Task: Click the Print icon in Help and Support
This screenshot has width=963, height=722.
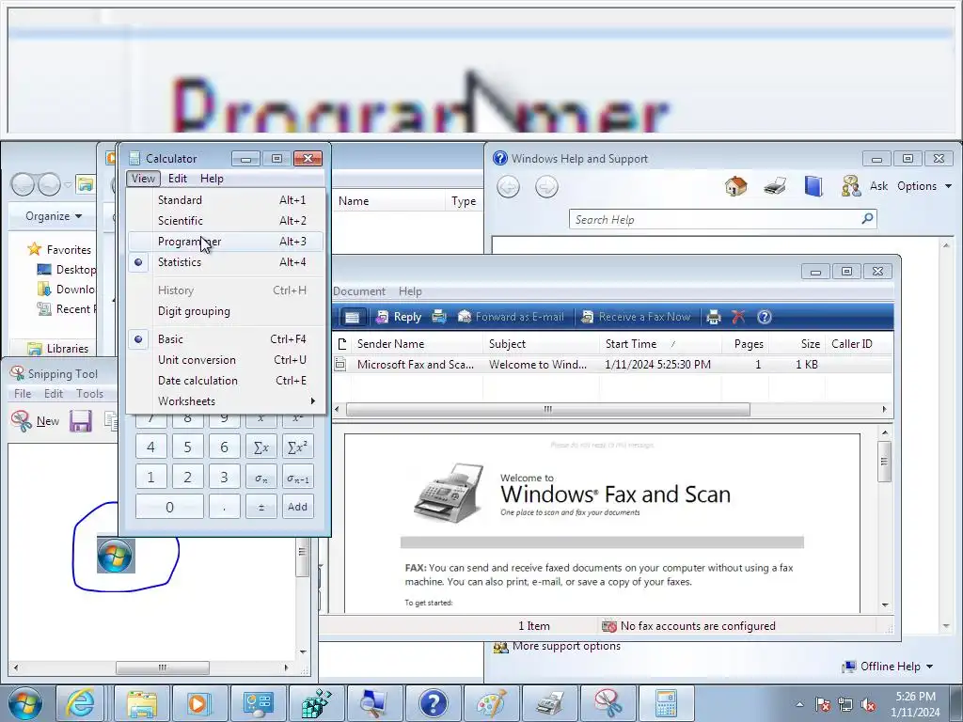Action: 775,186
